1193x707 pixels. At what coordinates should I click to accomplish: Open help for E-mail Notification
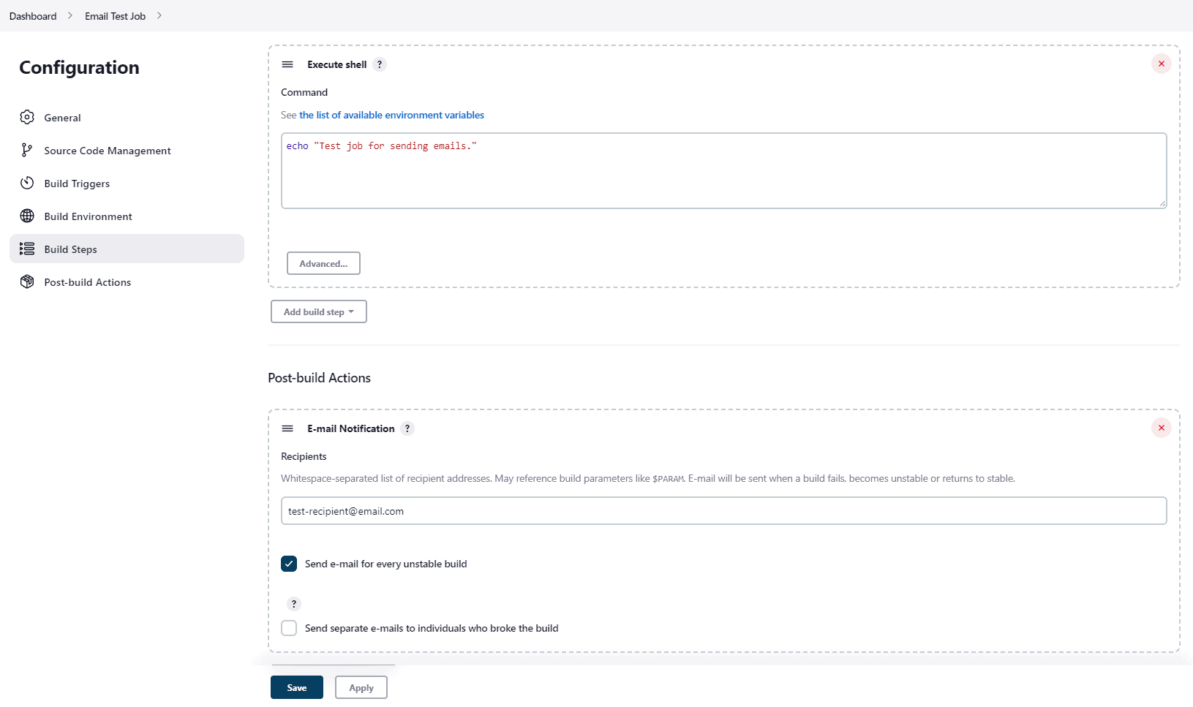click(407, 428)
